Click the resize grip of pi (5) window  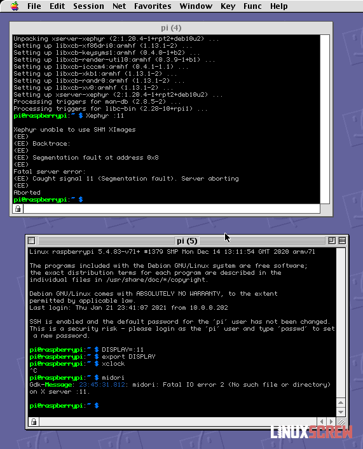tap(341, 422)
